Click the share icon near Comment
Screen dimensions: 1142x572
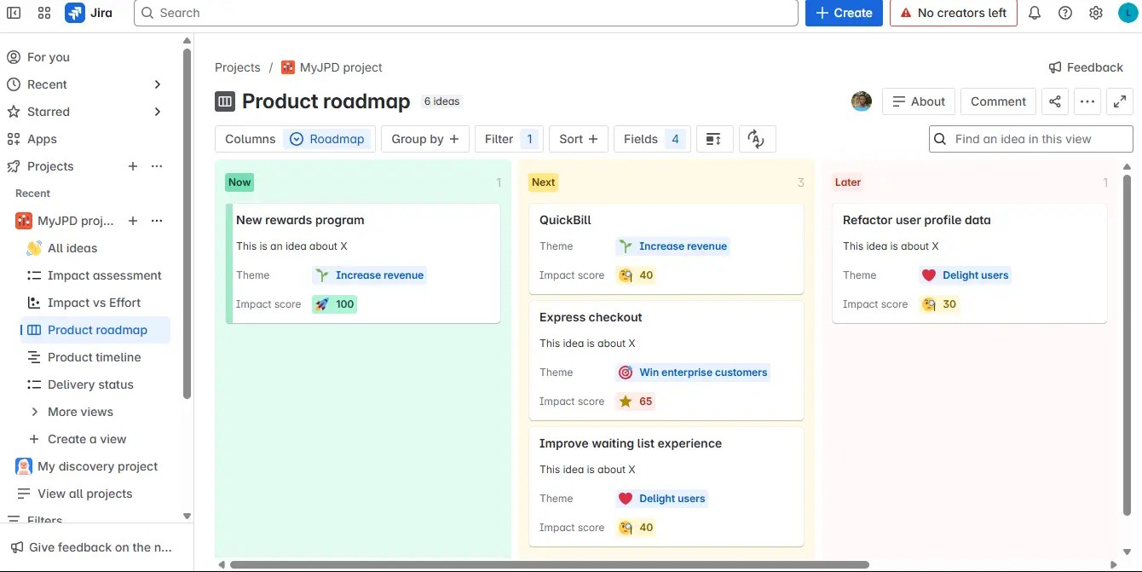[x=1055, y=101]
